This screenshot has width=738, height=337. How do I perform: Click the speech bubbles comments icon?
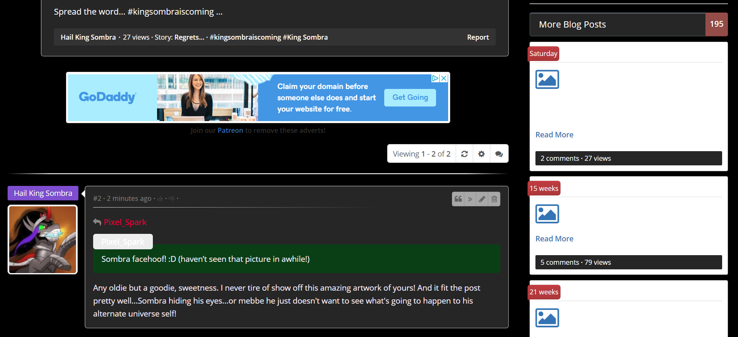pos(499,154)
